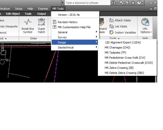Select MR Delete Zebra Crossing (ZBD)

pyautogui.click(x=127, y=73)
